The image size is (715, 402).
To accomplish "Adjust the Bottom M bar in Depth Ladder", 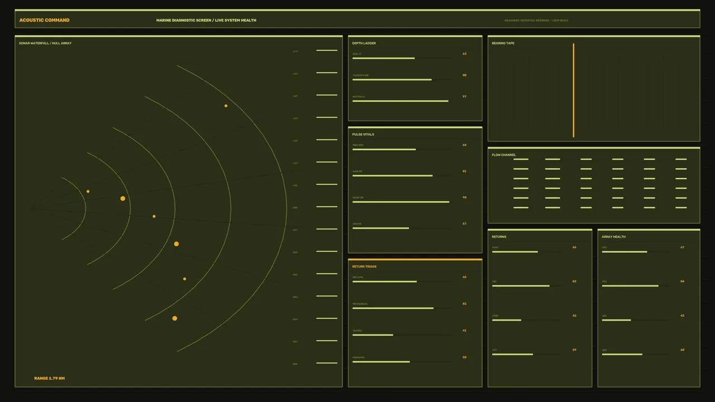I will coord(402,101).
